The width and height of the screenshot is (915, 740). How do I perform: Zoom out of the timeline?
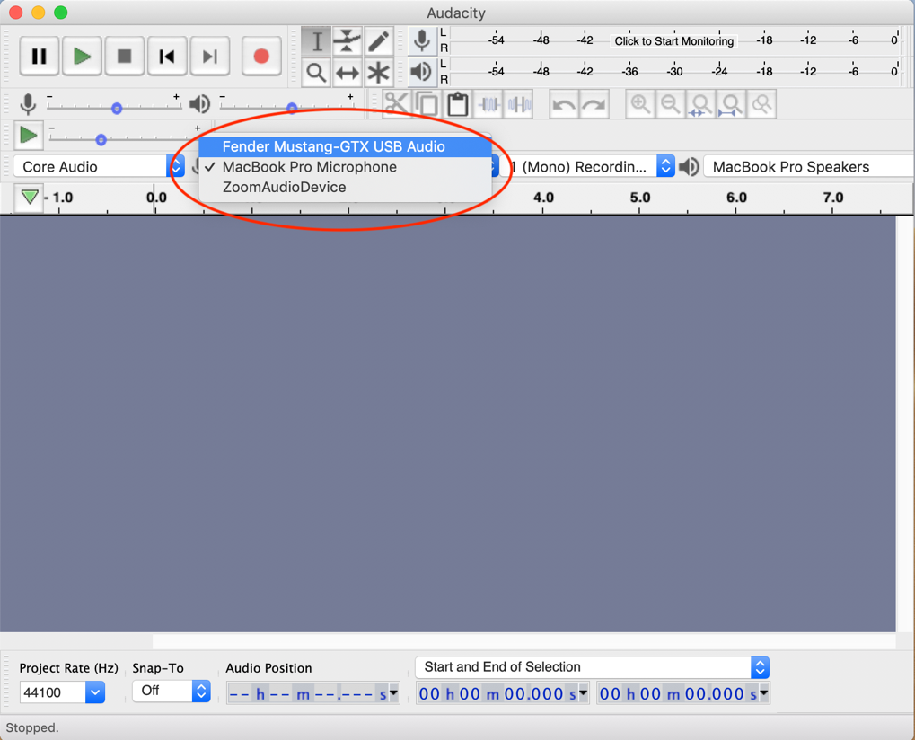pos(671,104)
